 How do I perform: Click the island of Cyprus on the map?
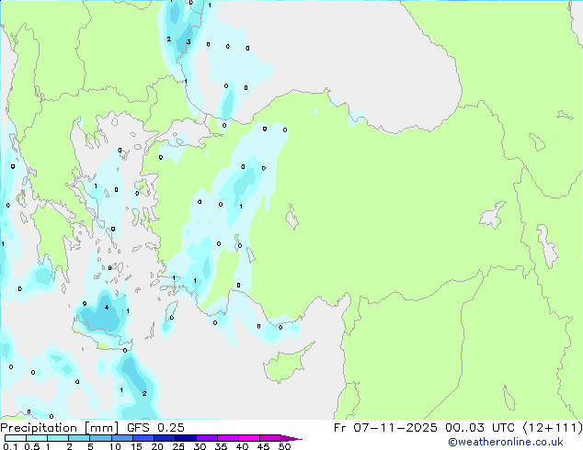tap(286, 364)
